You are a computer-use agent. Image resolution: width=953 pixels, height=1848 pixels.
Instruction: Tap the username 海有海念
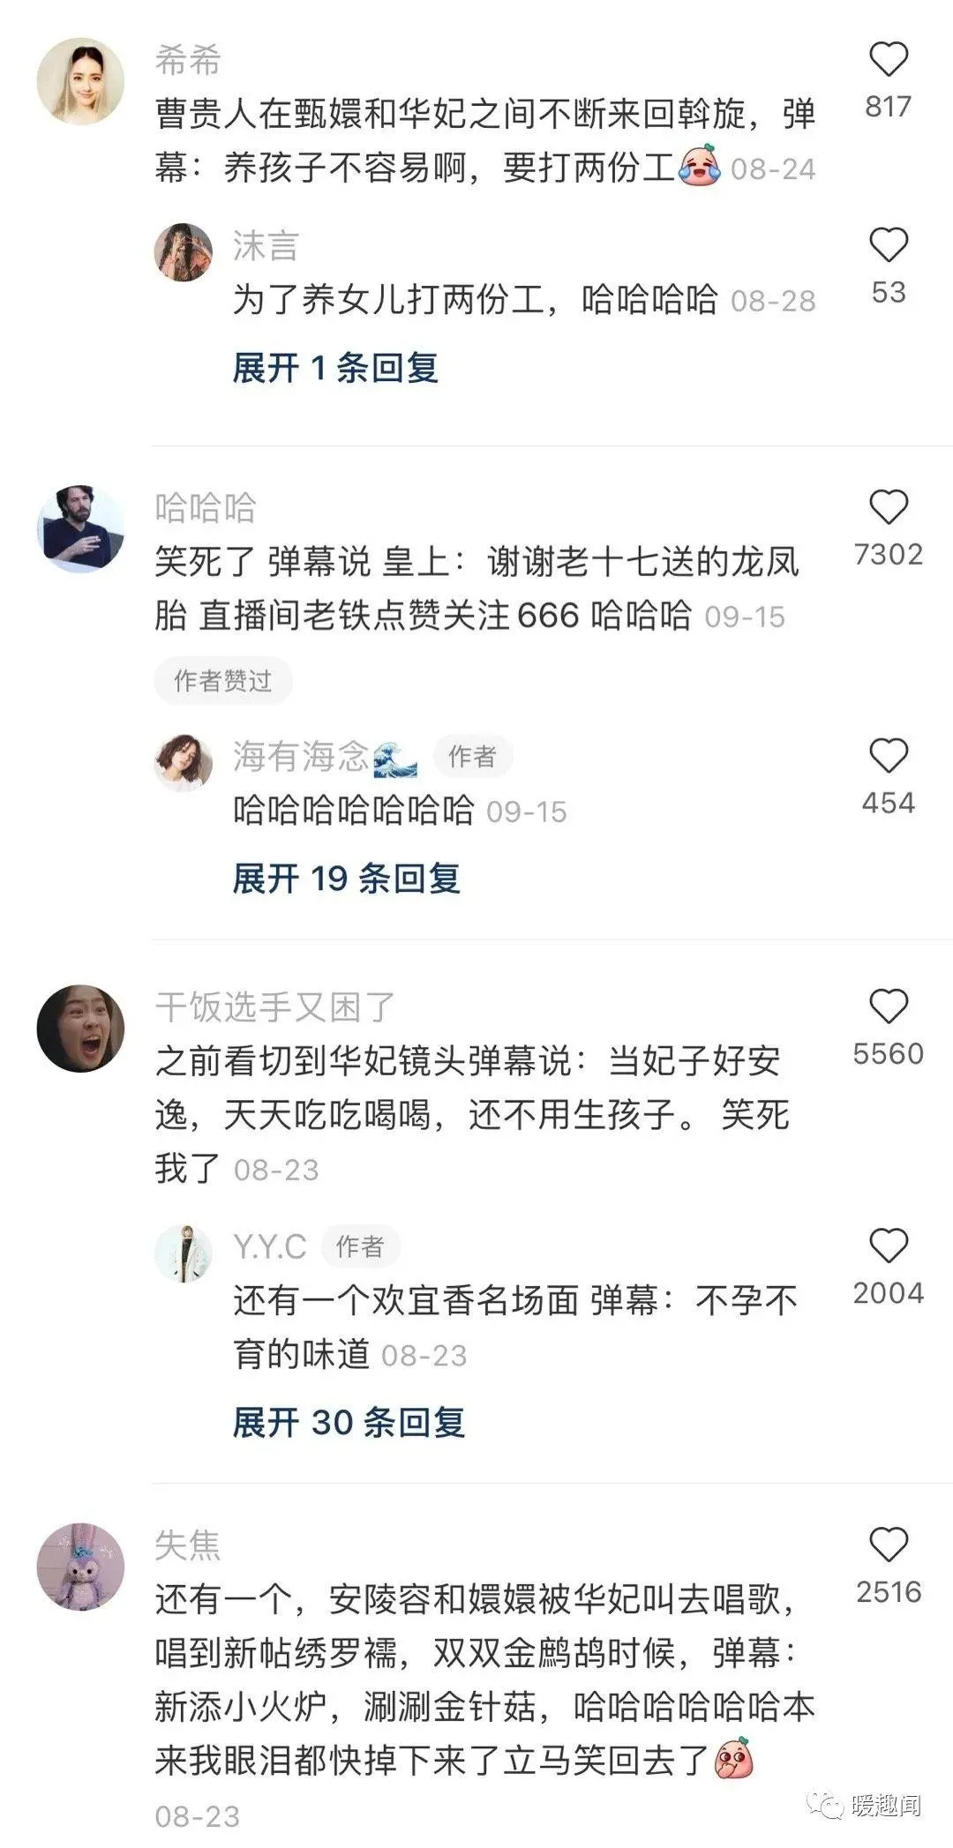[301, 757]
